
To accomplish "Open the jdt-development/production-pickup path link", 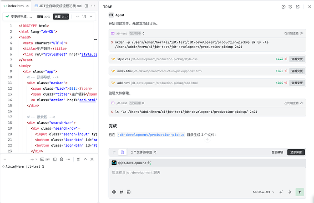I will pos(151,135).
